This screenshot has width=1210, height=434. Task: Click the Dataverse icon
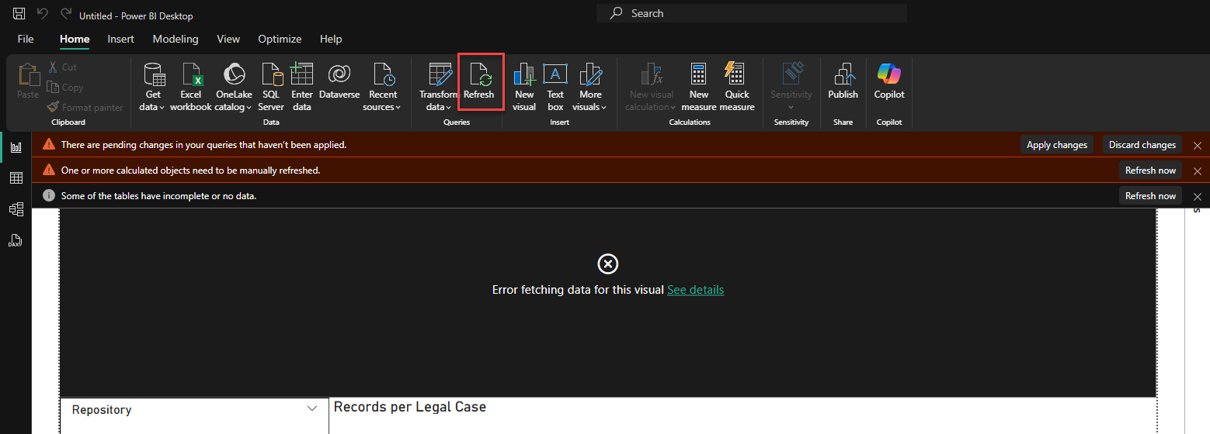click(339, 75)
